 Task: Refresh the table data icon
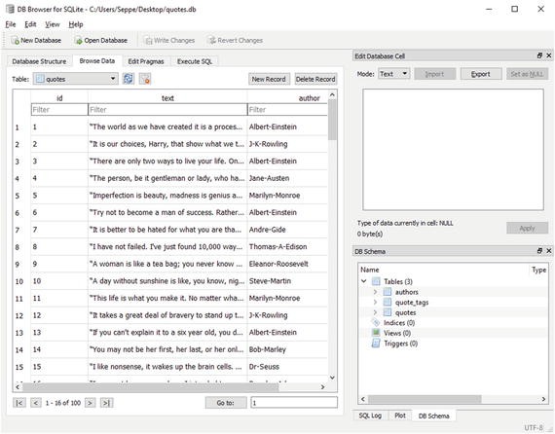click(129, 79)
